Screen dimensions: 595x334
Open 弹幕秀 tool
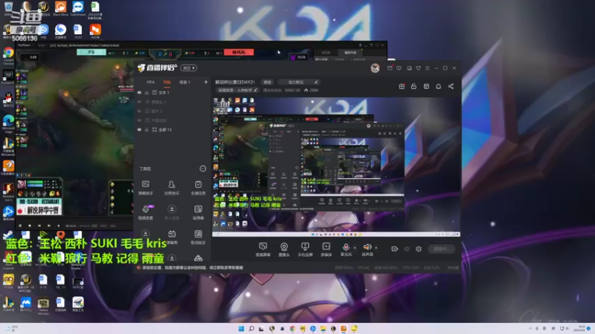172,237
